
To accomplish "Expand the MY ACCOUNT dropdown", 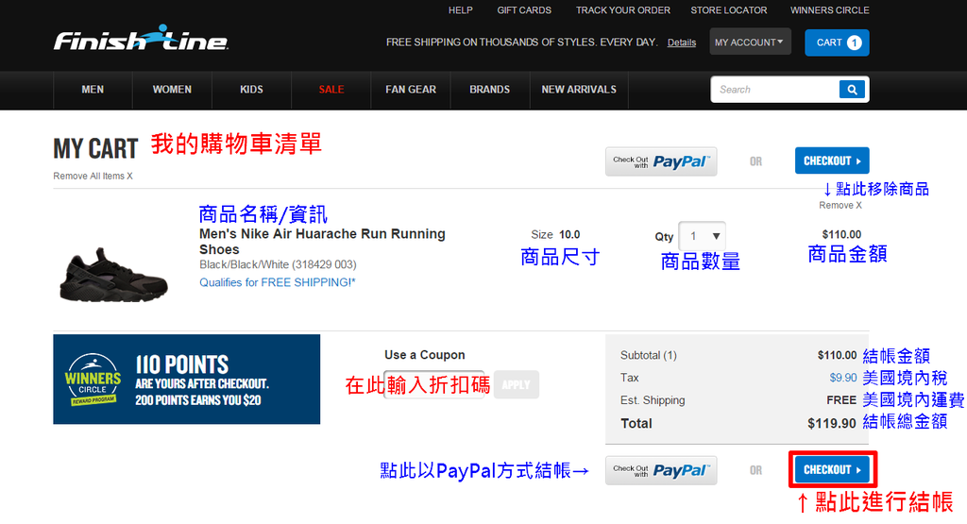I will [750, 42].
